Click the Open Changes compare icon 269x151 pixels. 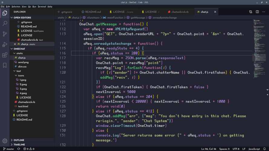[251, 12]
